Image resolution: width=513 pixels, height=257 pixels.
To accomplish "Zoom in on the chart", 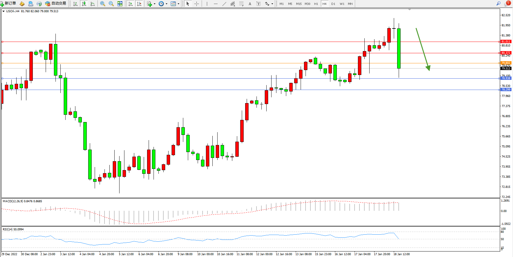I will click(x=103, y=4).
